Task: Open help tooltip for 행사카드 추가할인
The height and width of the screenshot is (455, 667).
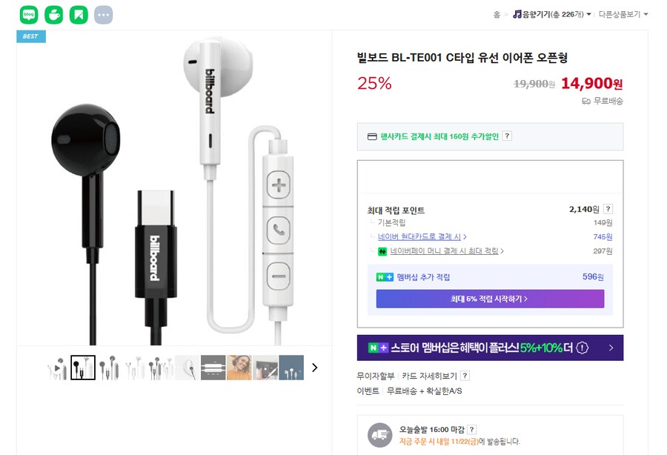Action: (x=505, y=136)
